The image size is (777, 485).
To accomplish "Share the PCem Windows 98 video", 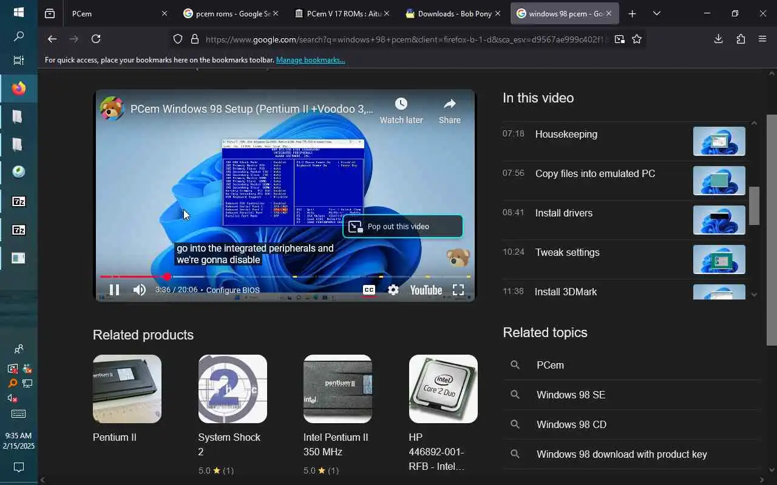I will click(x=450, y=111).
